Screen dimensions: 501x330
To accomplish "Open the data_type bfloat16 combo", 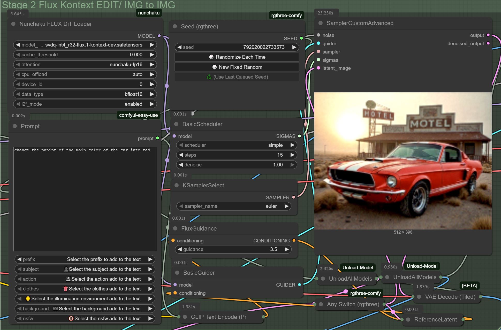I will 85,94.
